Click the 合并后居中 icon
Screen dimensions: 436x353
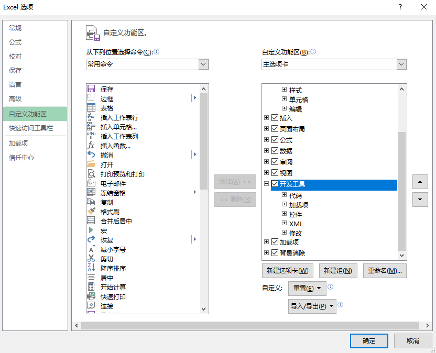pyautogui.click(x=91, y=221)
